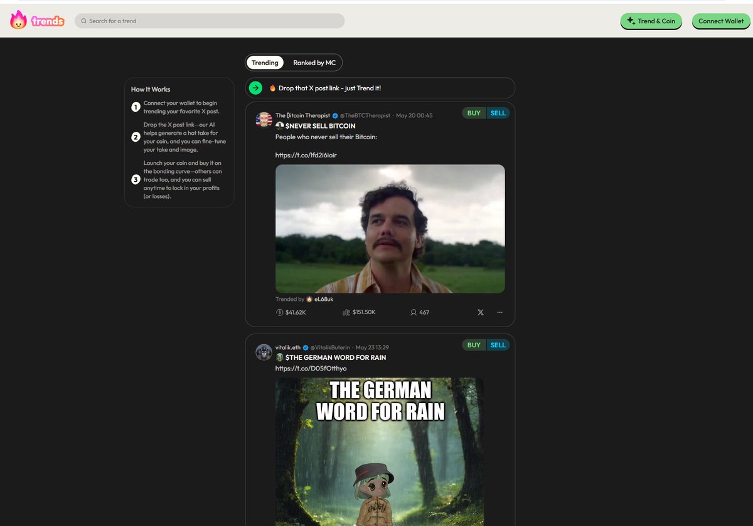Click BUY on Never Sell Bitcoin post
The width and height of the screenshot is (753, 526).
pyautogui.click(x=474, y=113)
